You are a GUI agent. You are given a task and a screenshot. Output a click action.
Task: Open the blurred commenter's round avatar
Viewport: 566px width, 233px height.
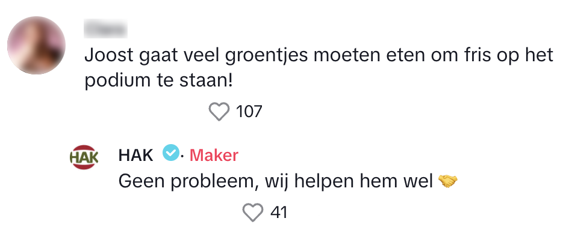(37, 46)
